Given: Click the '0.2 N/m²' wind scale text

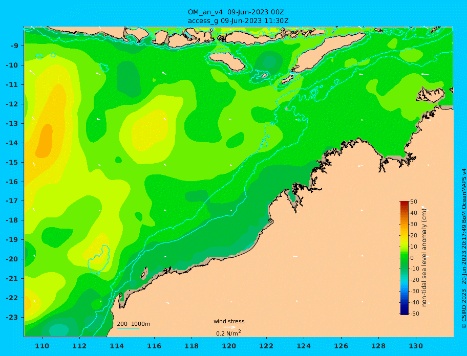Looking at the screenshot, I should click(x=229, y=333).
